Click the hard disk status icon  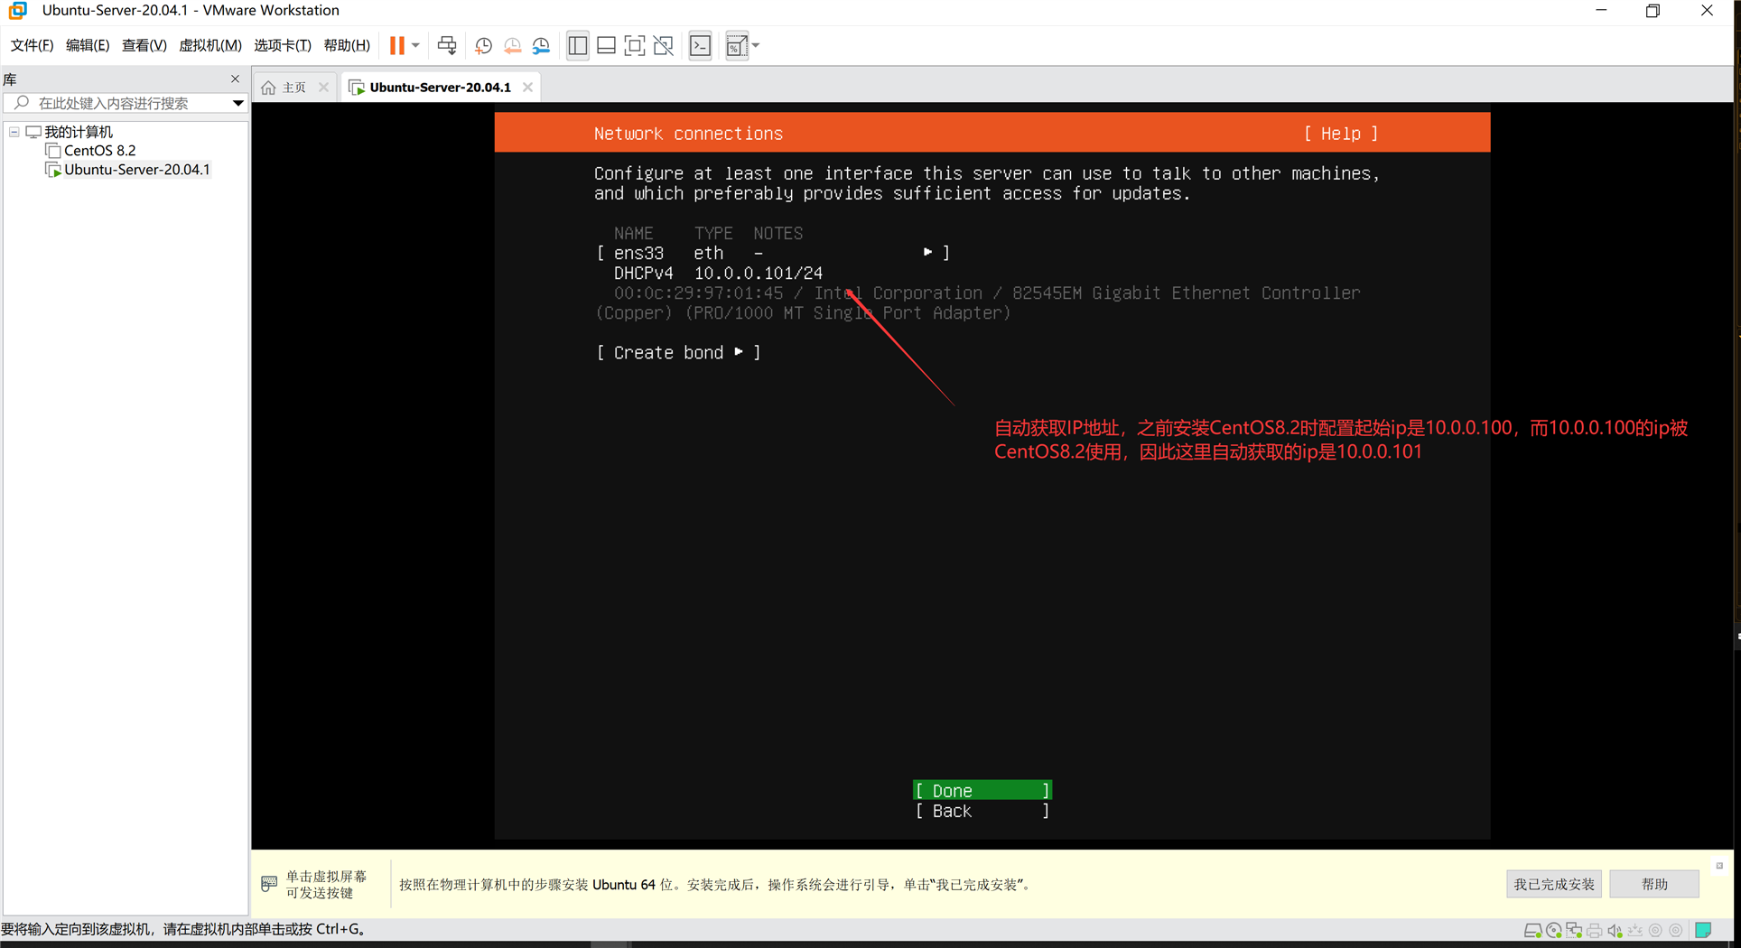point(1532,931)
